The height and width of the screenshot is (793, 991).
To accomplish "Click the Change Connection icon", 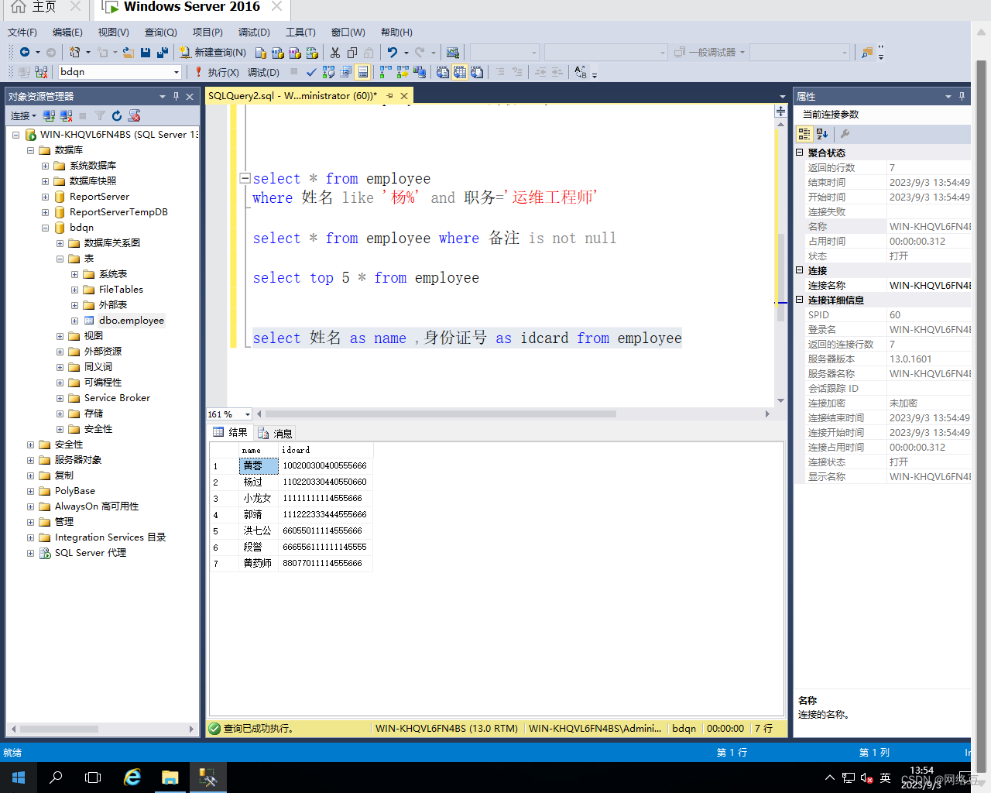I will [x=41, y=72].
